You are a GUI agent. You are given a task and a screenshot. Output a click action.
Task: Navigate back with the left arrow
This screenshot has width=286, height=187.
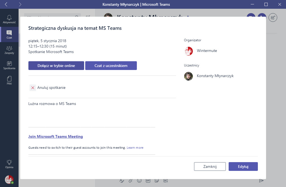pos(6,4)
